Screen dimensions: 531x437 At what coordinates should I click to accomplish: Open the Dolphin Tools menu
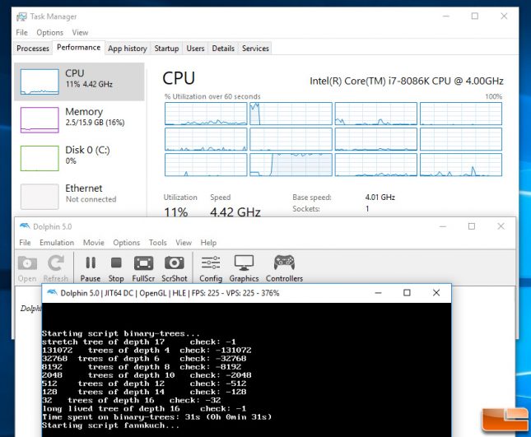click(157, 243)
